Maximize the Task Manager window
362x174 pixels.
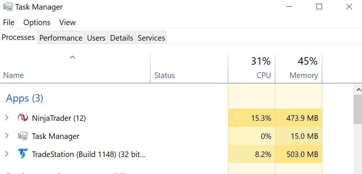tap(319, 7)
